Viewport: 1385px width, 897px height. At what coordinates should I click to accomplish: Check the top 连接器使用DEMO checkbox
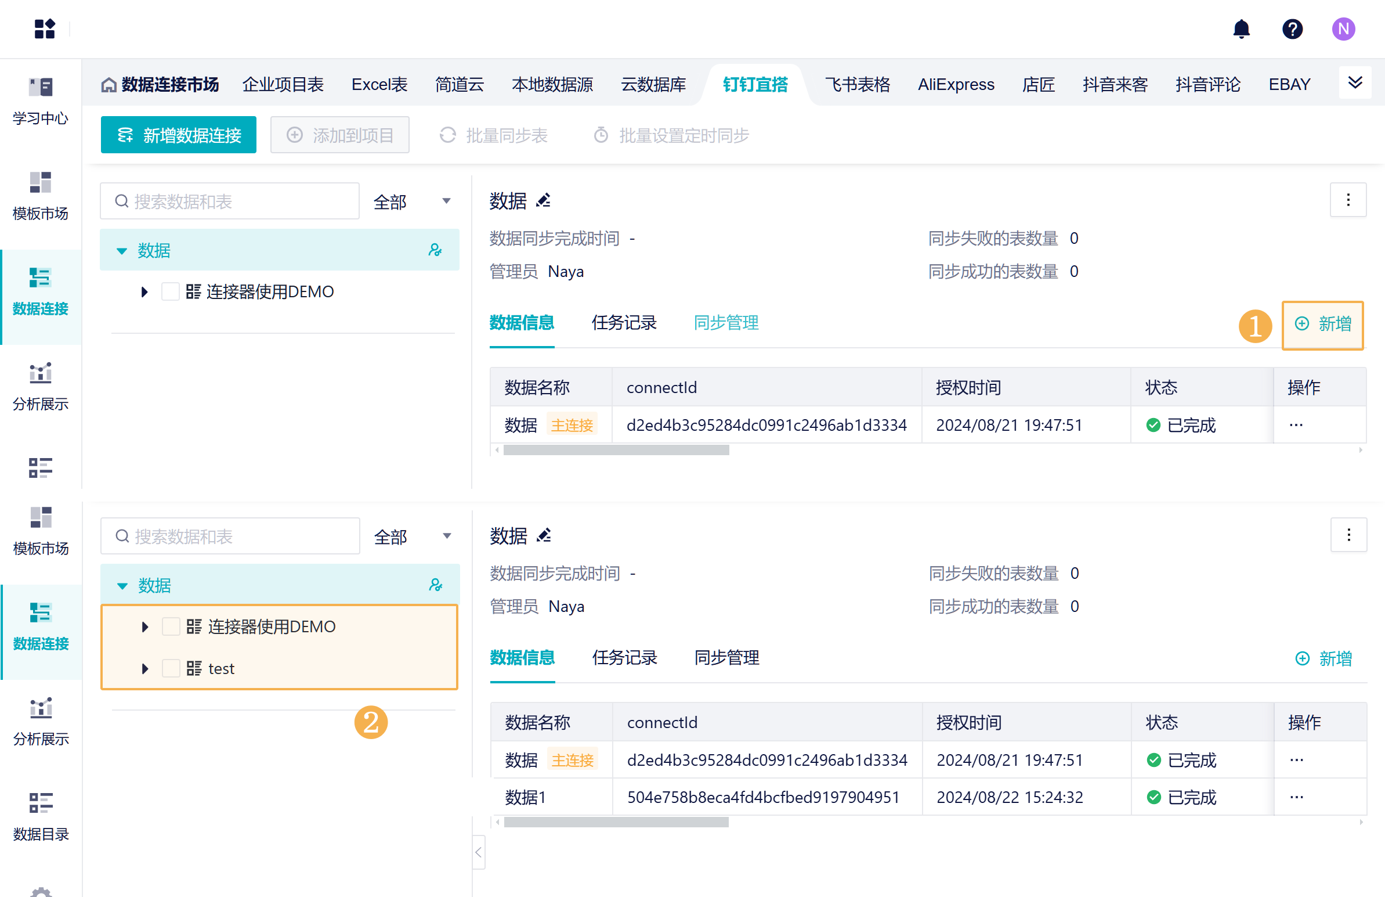[170, 292]
